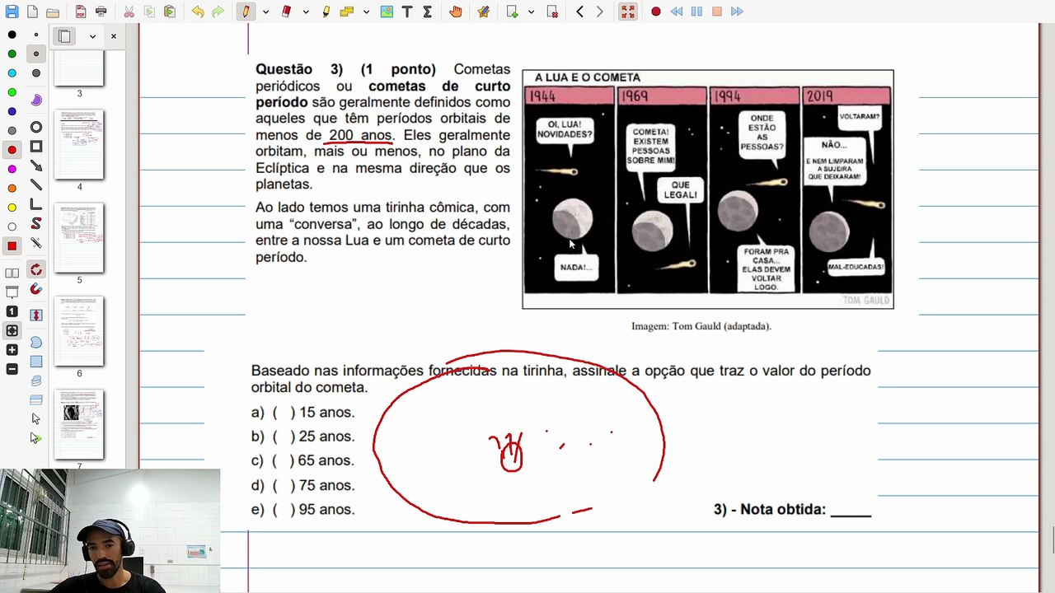Select the Eraser tool
This screenshot has width=1055, height=593.
[287, 12]
